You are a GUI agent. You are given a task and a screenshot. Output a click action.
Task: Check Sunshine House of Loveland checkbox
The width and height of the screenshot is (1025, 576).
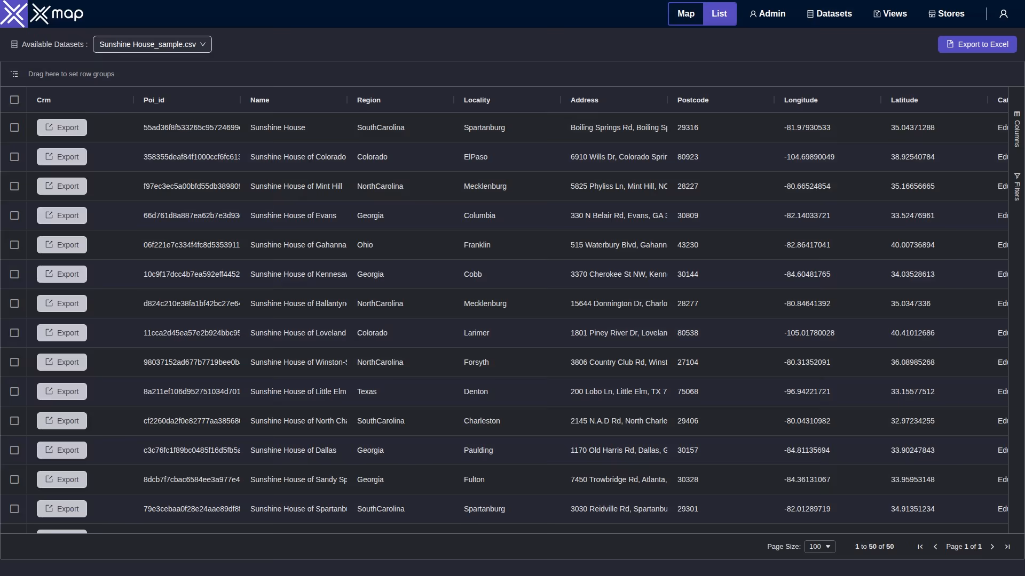click(x=14, y=333)
